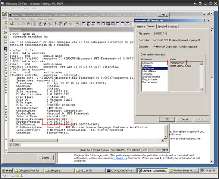Click the Break toolbar icon
The image size is (219, 179).
click(50, 24)
